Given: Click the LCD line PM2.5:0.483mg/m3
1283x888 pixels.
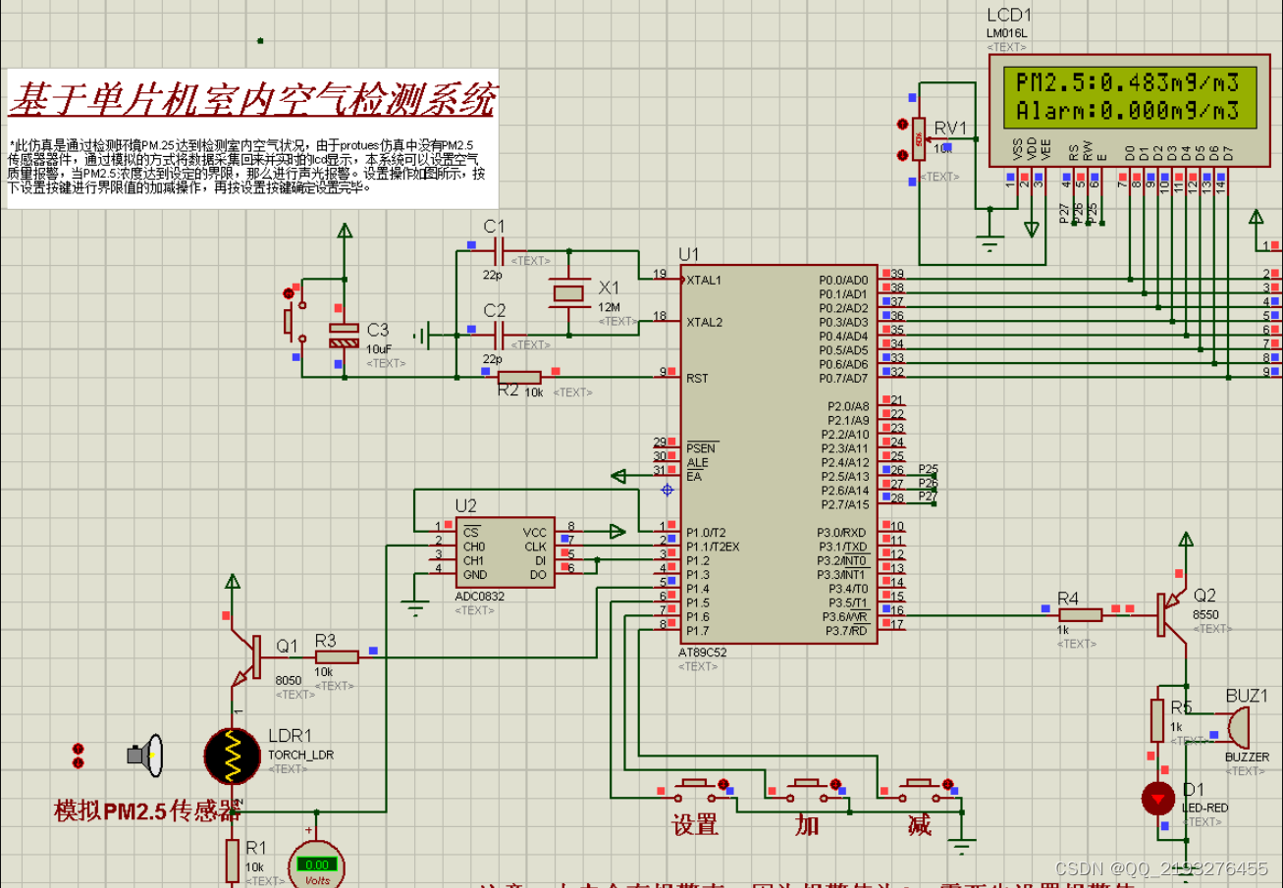Looking at the screenshot, I should (1127, 82).
